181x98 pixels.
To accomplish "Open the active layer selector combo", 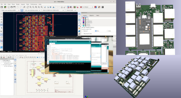I will (x=87, y=7).
